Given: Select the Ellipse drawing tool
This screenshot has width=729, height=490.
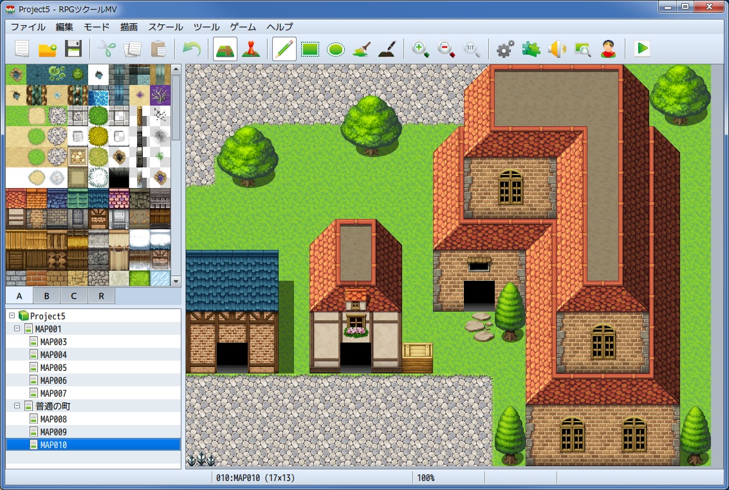Looking at the screenshot, I should [x=336, y=48].
